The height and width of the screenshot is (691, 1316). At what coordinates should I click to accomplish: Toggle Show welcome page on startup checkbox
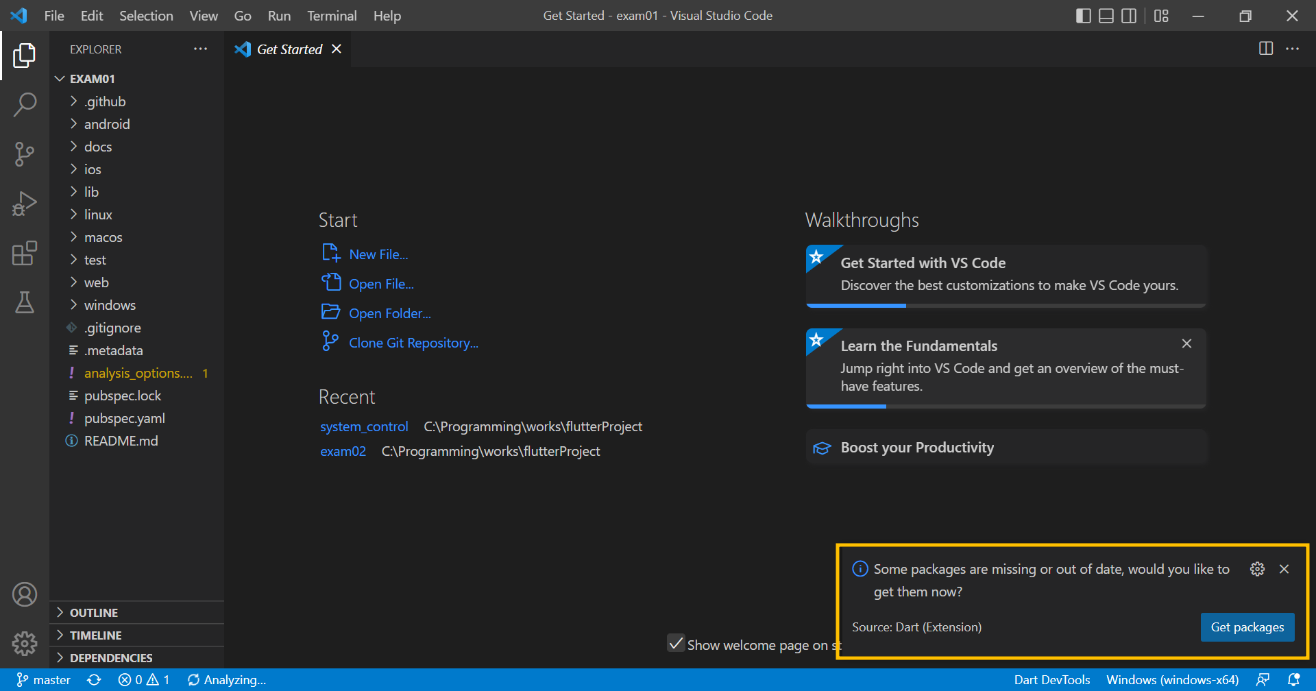[676, 643]
